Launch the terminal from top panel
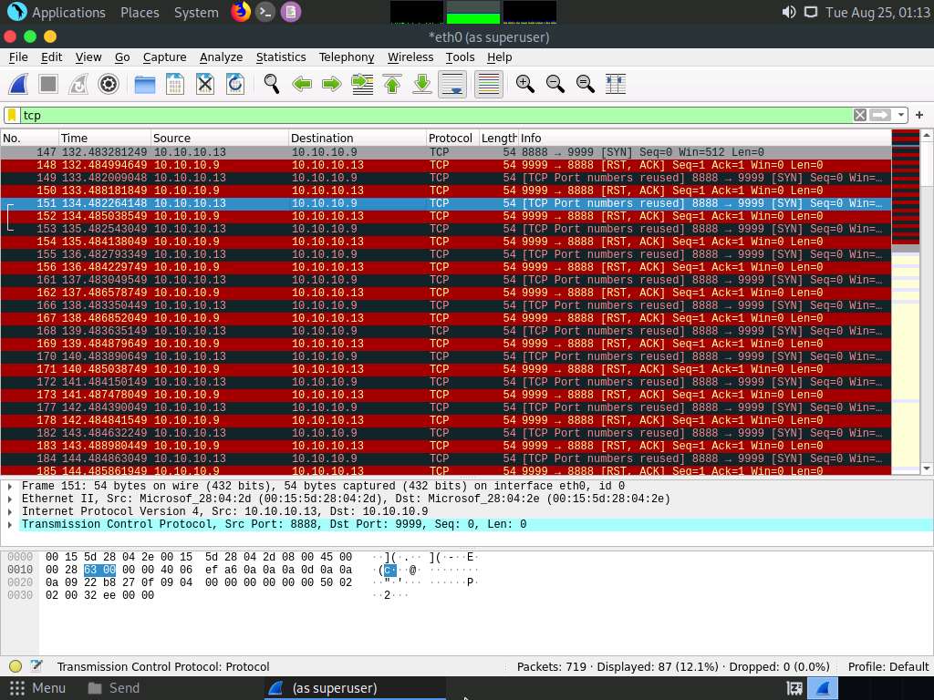The width and height of the screenshot is (934, 700). click(x=265, y=11)
